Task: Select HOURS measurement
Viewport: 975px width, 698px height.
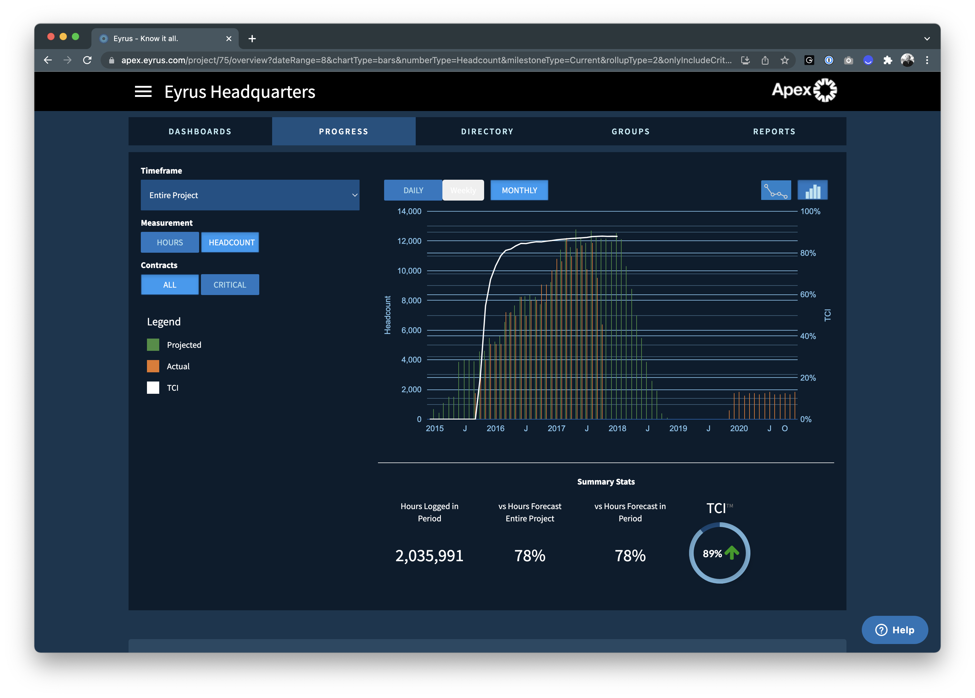Action: pos(170,242)
